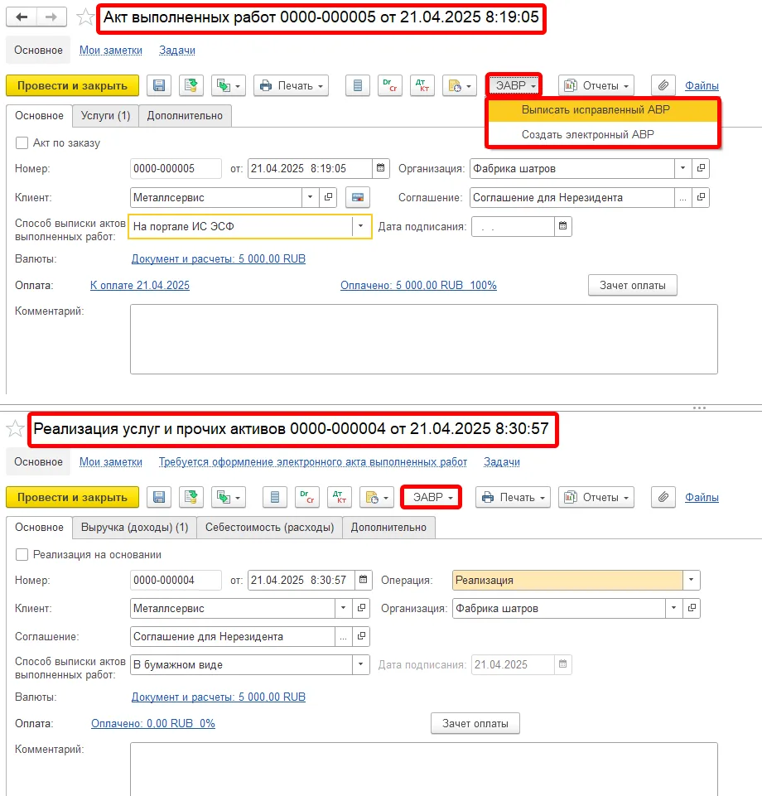Click the save (diskette) icon in top toolbar

[159, 86]
